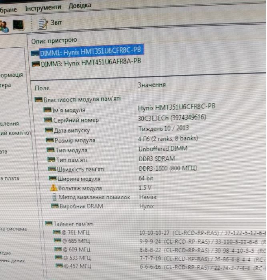
Task: Click the Звіт report button
Action: (56, 22)
